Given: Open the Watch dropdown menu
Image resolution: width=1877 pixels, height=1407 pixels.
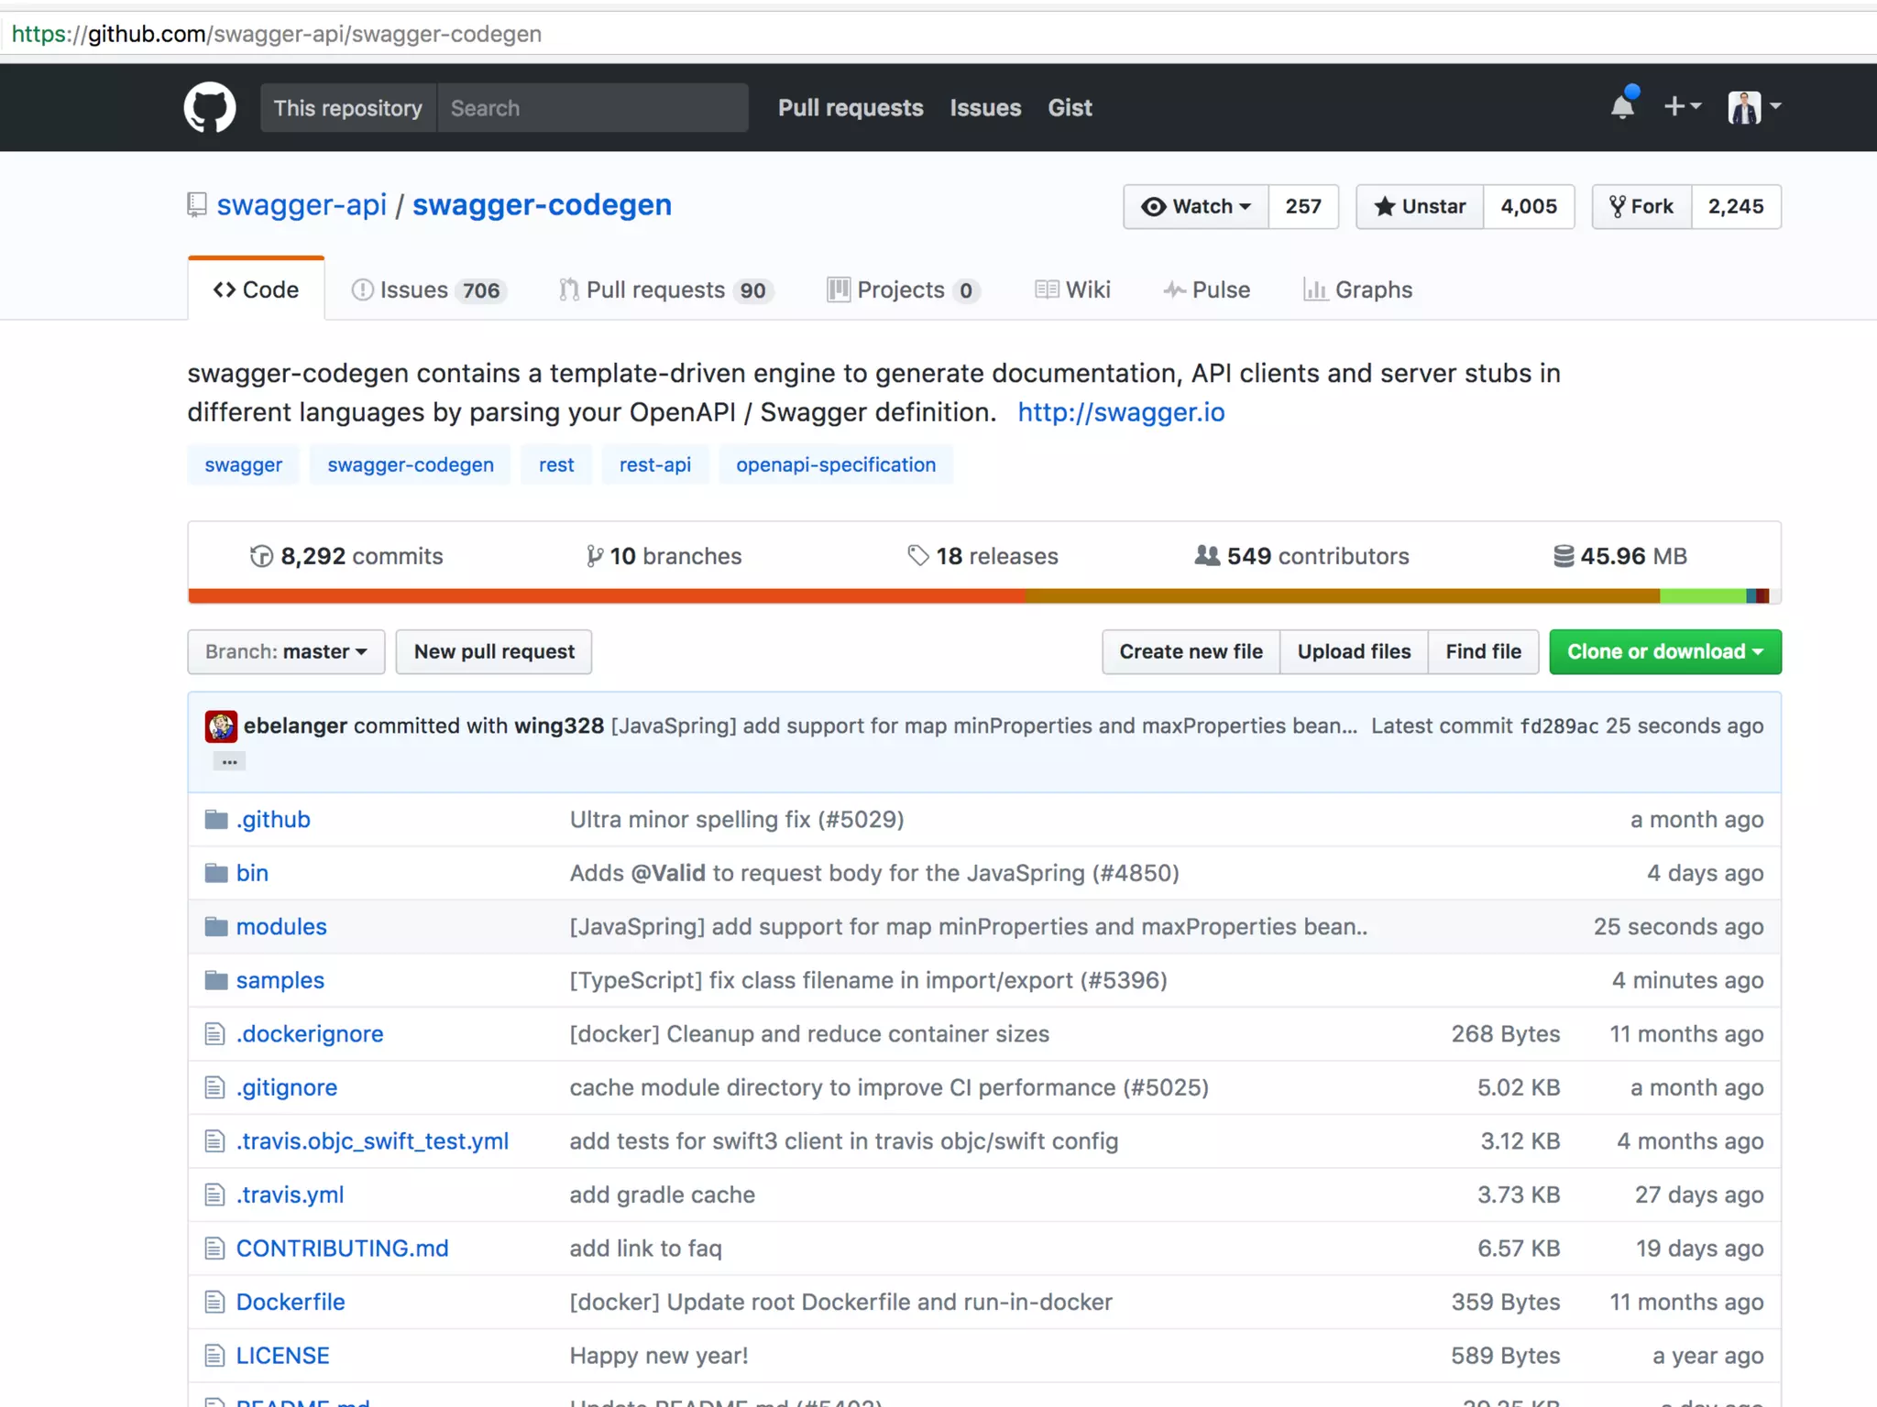Looking at the screenshot, I should [1196, 207].
